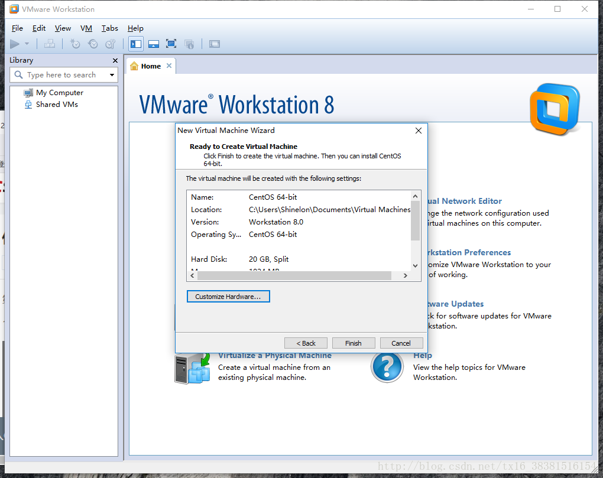Click the settings list scroll left arrow

[192, 275]
